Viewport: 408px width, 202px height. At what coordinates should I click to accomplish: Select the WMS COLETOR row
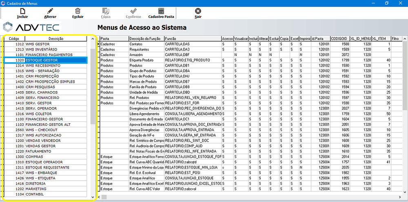pyautogui.click(x=45, y=114)
